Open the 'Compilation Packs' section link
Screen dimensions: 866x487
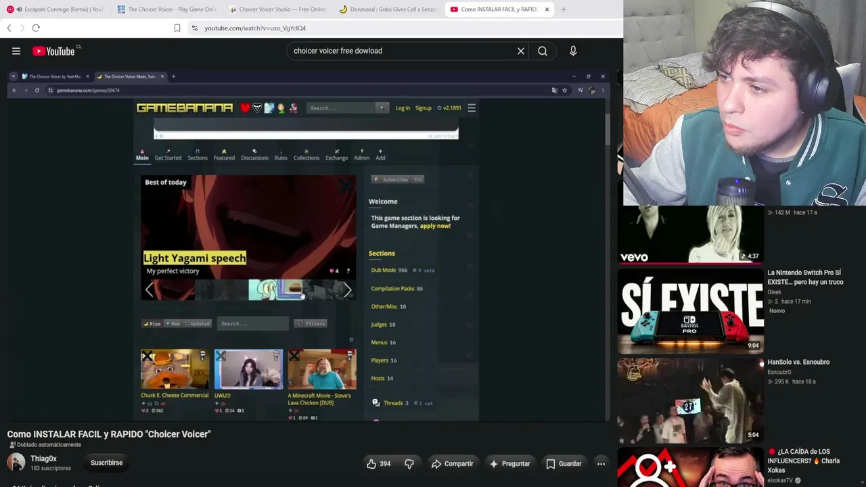pos(392,288)
